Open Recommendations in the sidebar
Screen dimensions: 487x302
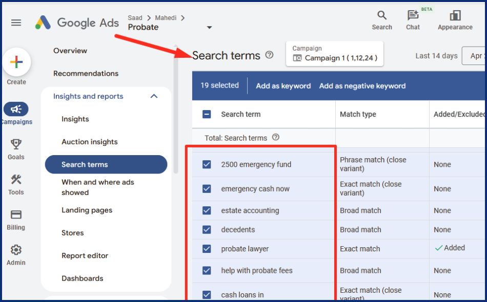[86, 74]
